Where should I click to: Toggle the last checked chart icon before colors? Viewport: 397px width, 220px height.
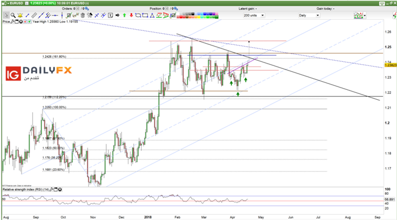click(173, 15)
